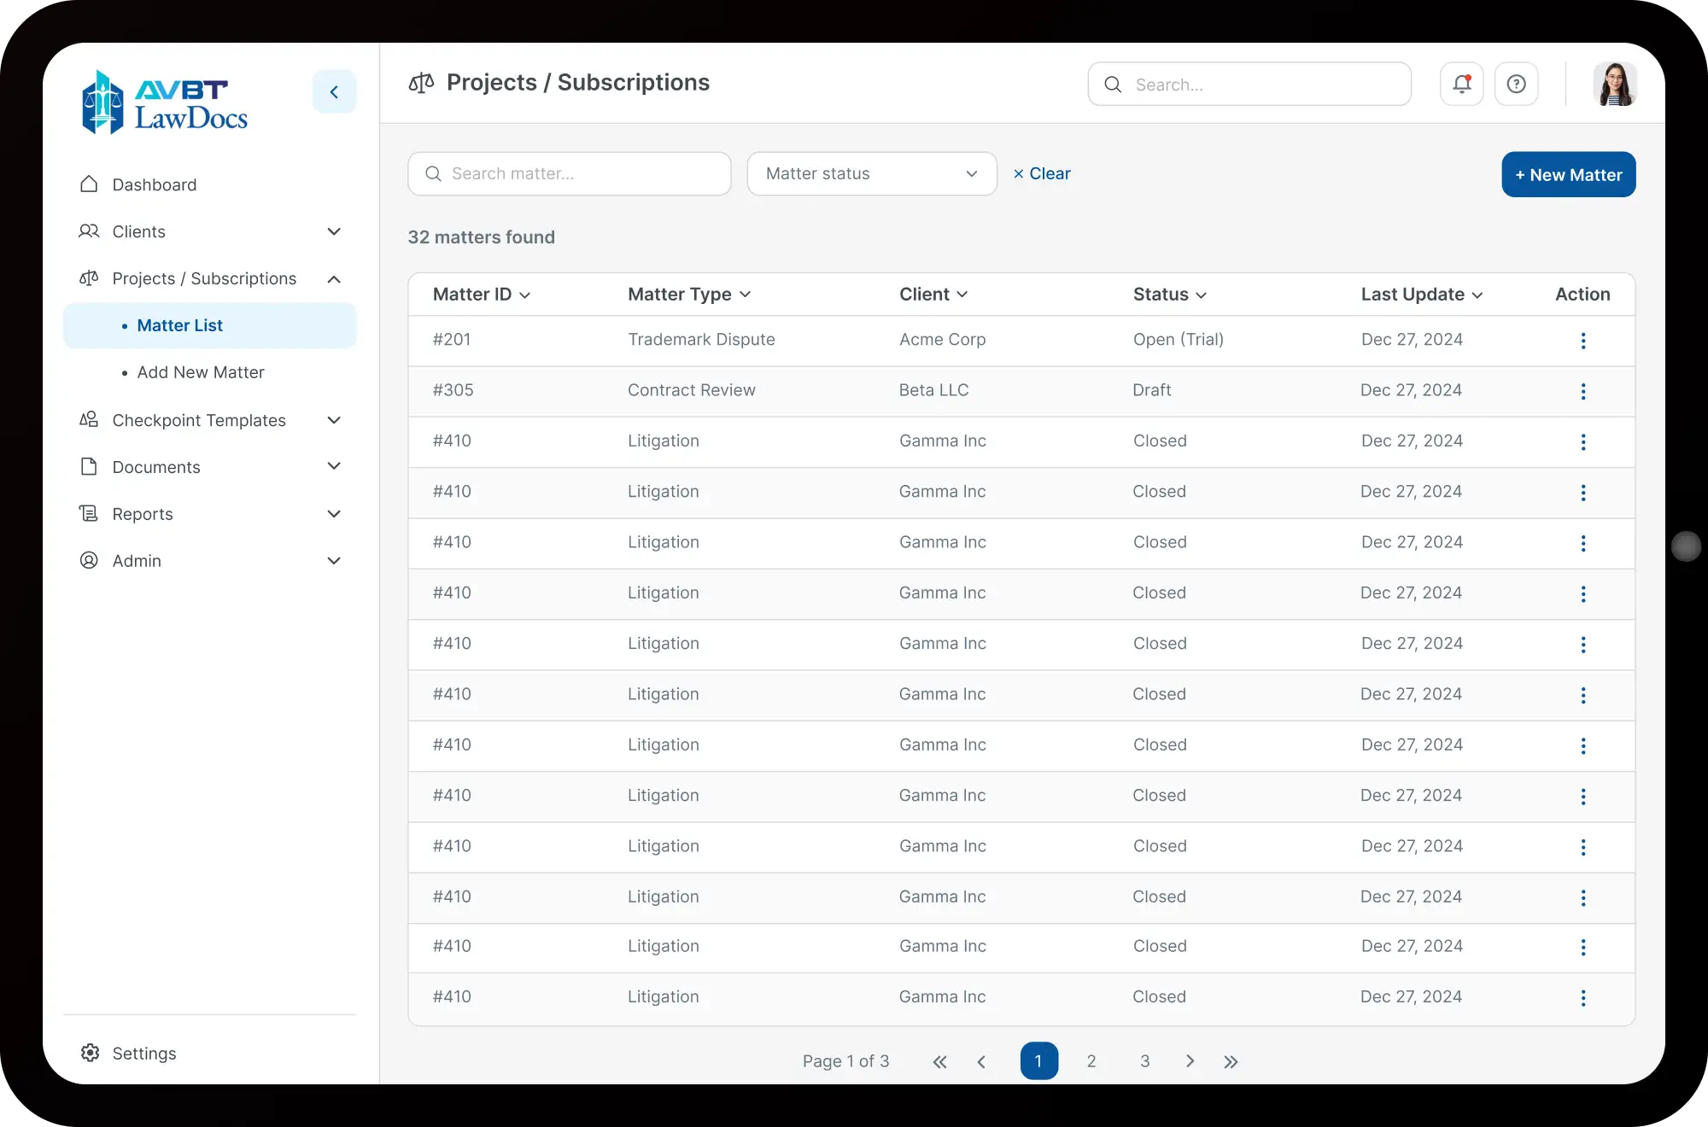Collapse the Projects / Subscriptions menu
Image resolution: width=1708 pixels, height=1127 pixels.
(209, 278)
